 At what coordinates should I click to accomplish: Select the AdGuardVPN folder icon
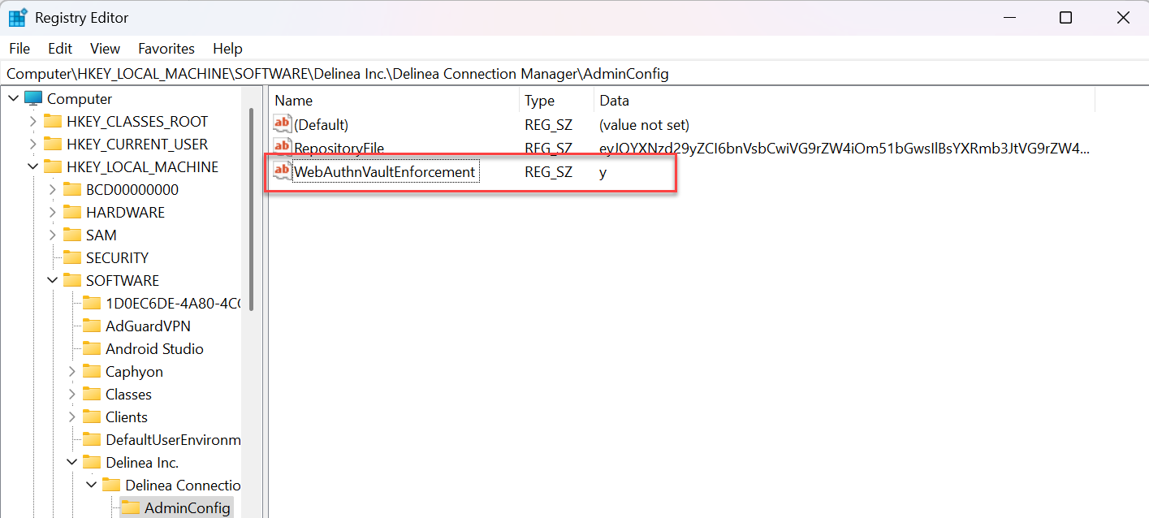coord(92,326)
